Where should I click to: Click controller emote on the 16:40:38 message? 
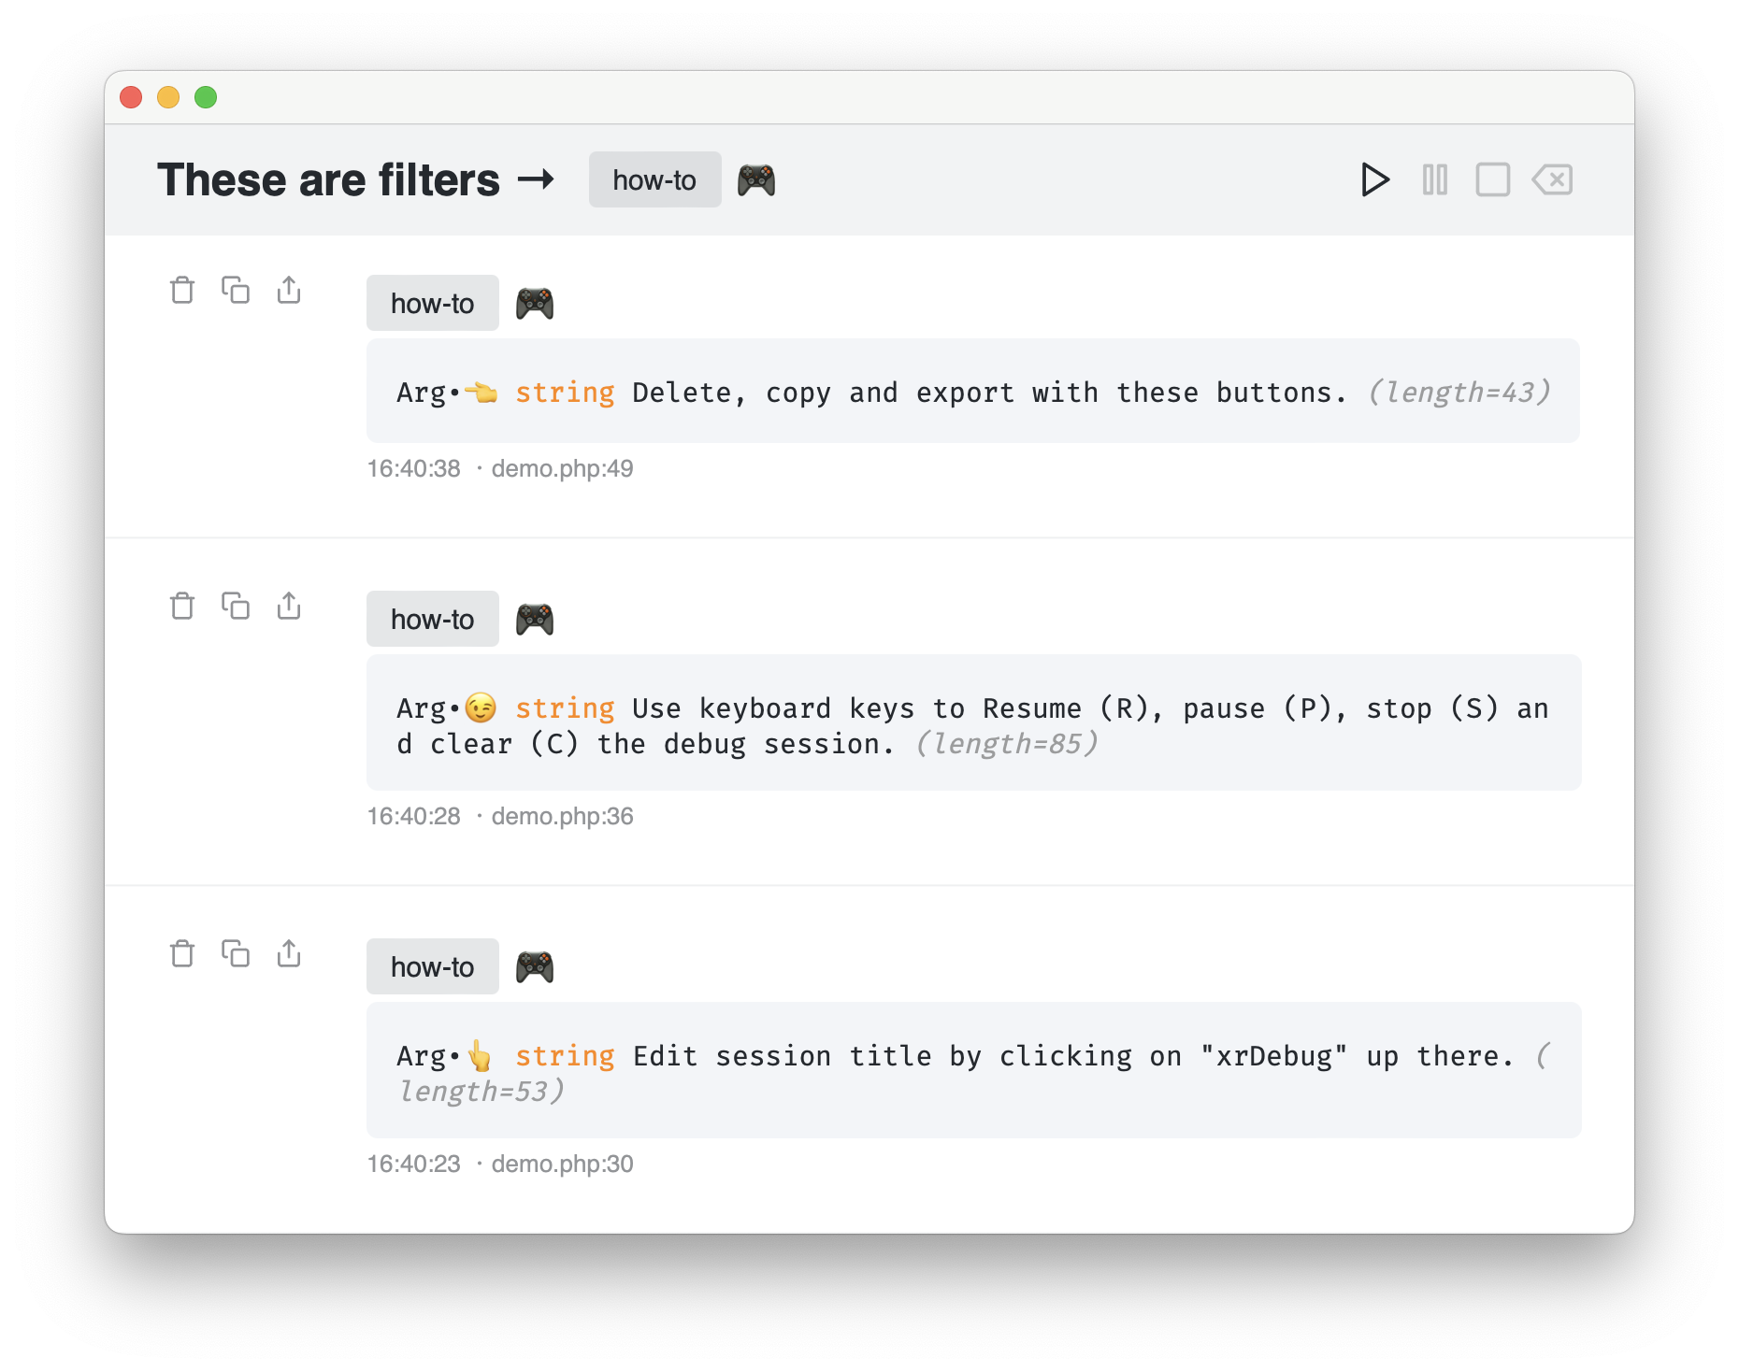(535, 304)
